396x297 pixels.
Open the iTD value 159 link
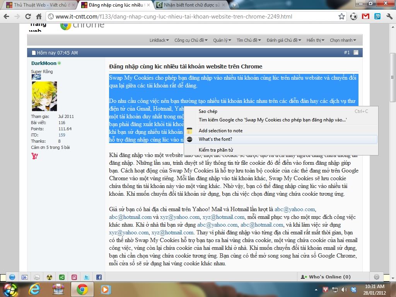click(61, 135)
